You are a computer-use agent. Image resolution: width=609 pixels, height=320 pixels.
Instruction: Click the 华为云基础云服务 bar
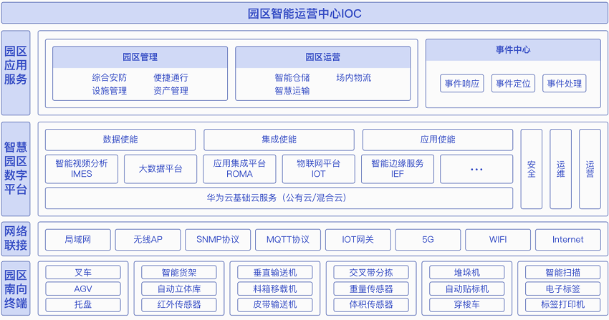coord(279,198)
